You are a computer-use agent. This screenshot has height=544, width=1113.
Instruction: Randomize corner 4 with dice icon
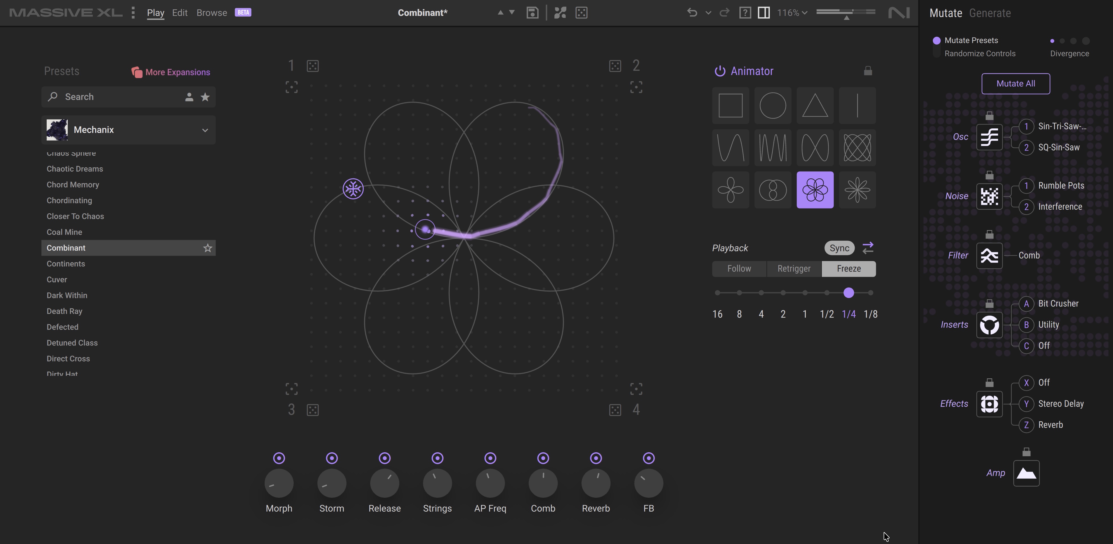(x=615, y=410)
